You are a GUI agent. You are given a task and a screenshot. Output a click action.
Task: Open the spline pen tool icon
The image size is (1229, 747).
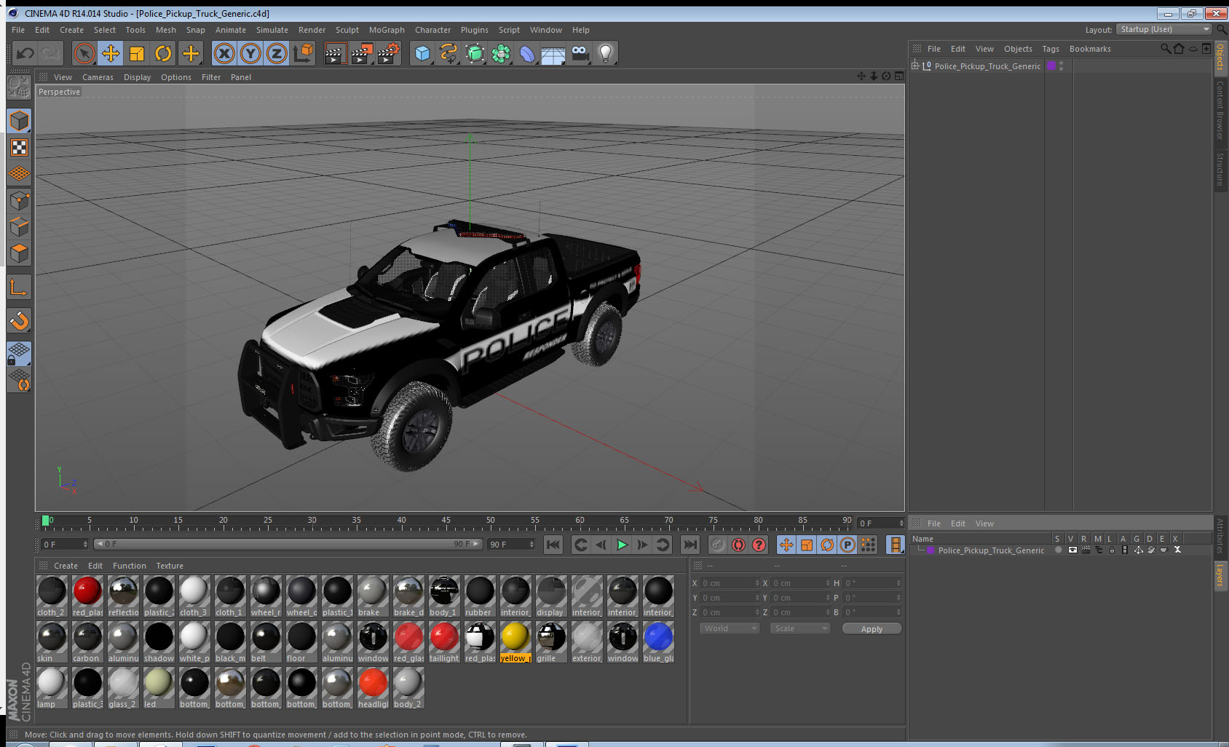click(x=448, y=53)
